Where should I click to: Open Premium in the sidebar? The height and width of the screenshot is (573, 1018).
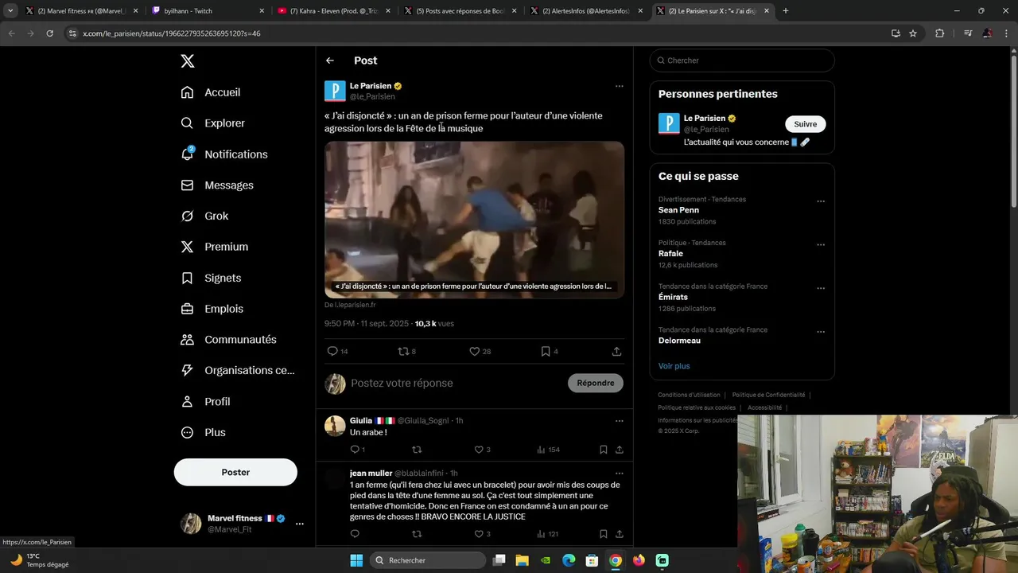[215, 247]
